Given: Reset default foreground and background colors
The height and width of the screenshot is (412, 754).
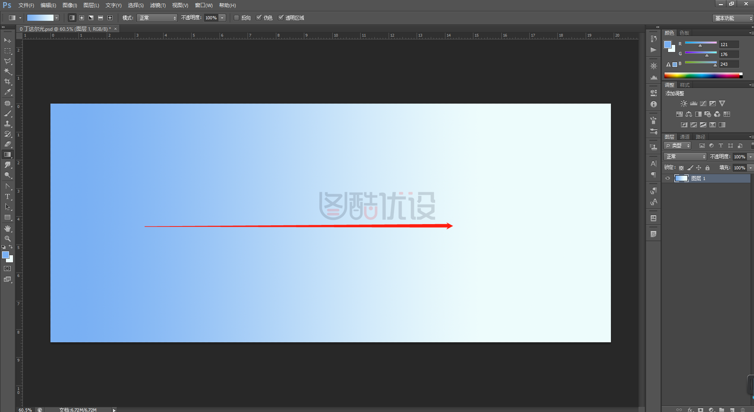Looking at the screenshot, I should pyautogui.click(x=4, y=247).
